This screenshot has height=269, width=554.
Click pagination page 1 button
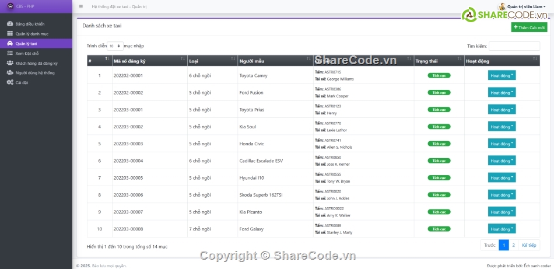click(x=504, y=245)
